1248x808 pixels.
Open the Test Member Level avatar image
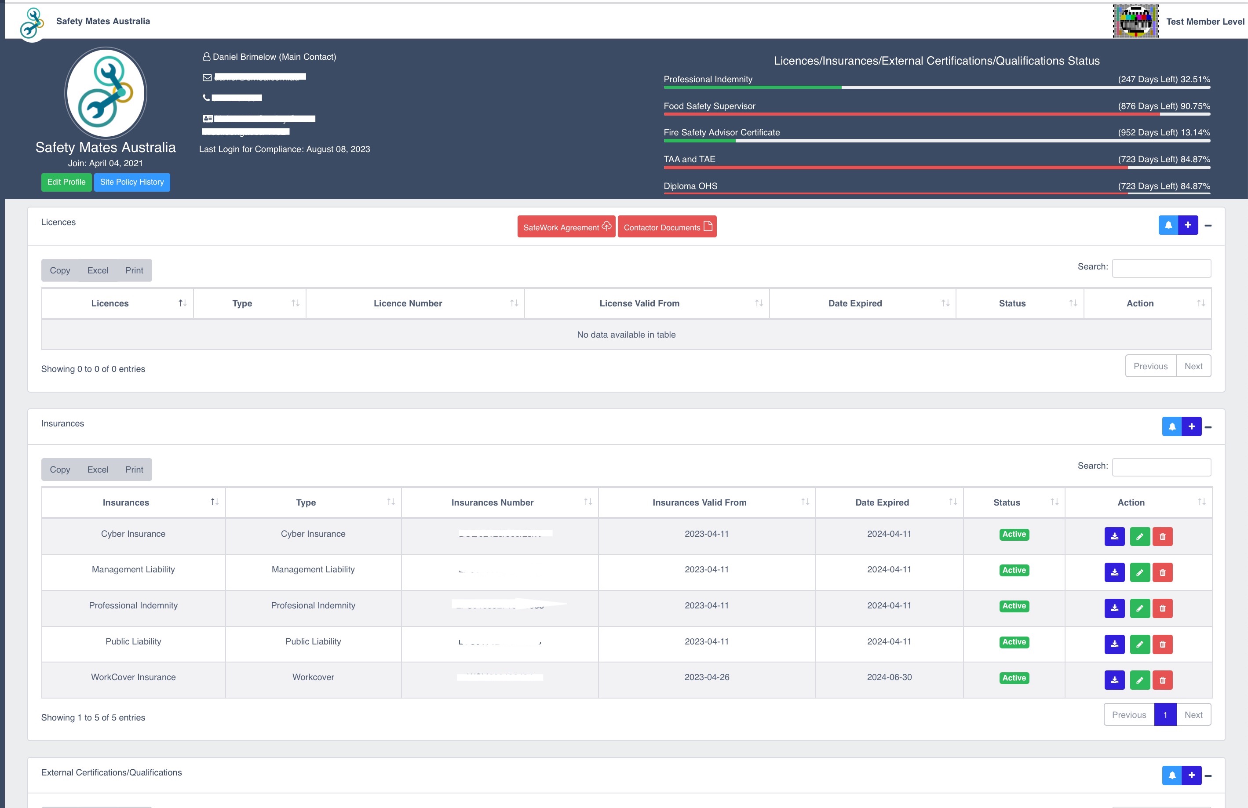point(1136,21)
